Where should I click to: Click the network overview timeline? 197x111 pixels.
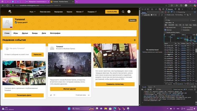coord(180,38)
